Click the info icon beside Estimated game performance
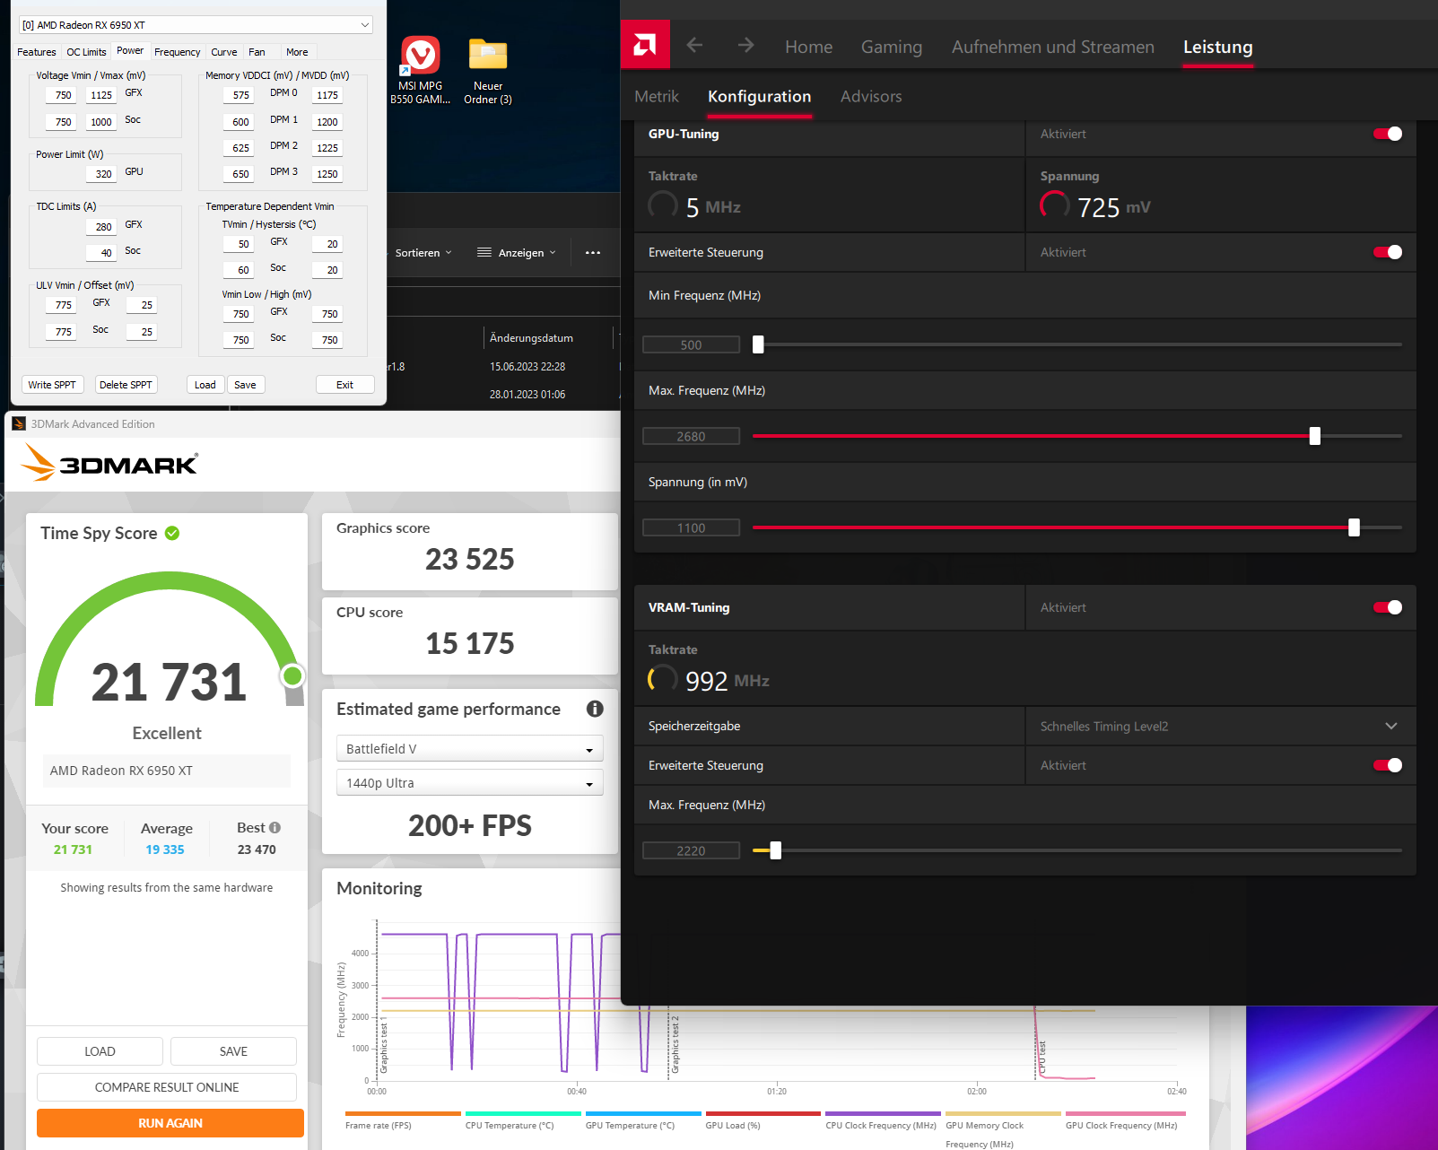 (595, 709)
